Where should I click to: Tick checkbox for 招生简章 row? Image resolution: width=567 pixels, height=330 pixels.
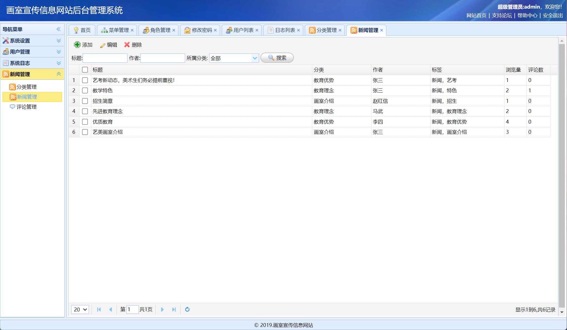85,101
